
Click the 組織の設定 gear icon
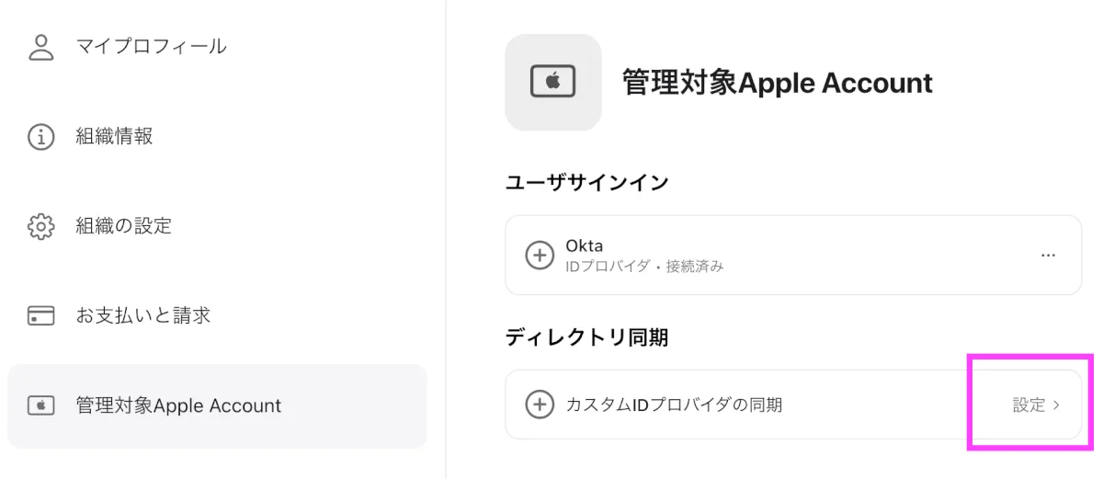click(40, 226)
